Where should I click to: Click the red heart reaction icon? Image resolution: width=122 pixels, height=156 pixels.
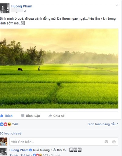pos(5,124)
